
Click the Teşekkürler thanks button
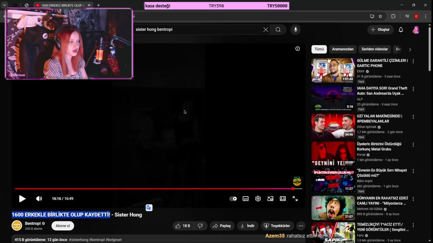pos(277,226)
